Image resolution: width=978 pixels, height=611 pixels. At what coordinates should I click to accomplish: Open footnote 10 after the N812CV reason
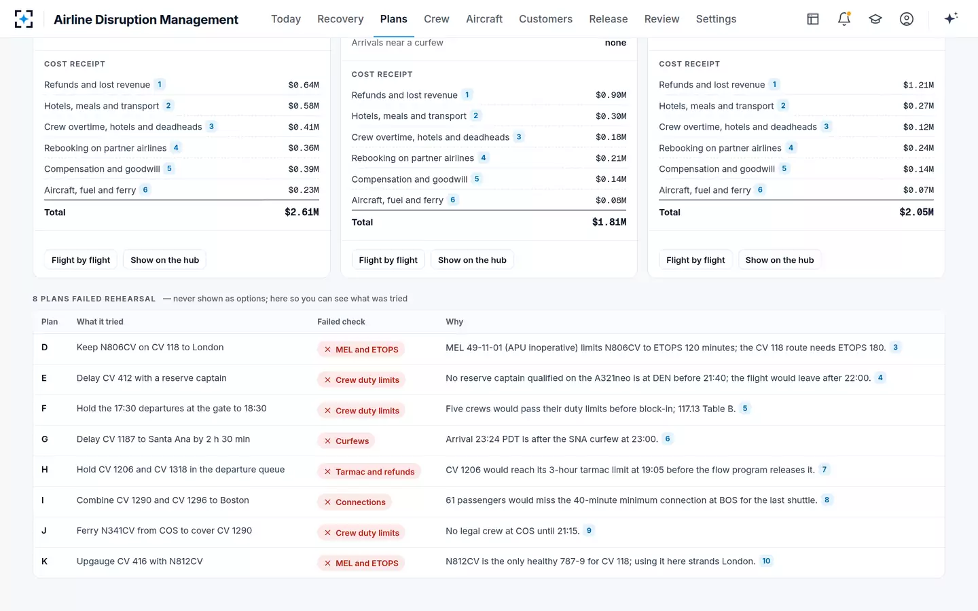pyautogui.click(x=766, y=561)
